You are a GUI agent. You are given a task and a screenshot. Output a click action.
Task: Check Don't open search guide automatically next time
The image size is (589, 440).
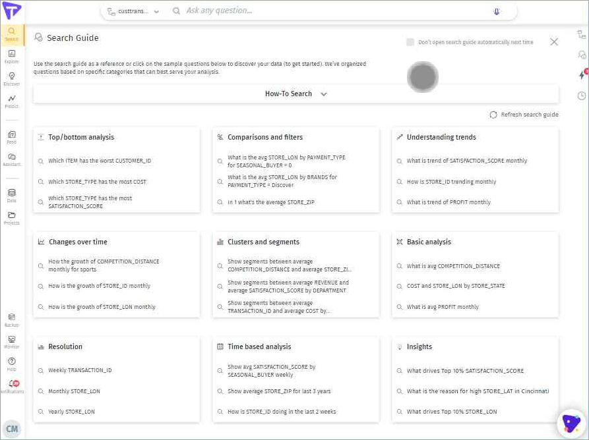[x=410, y=42]
